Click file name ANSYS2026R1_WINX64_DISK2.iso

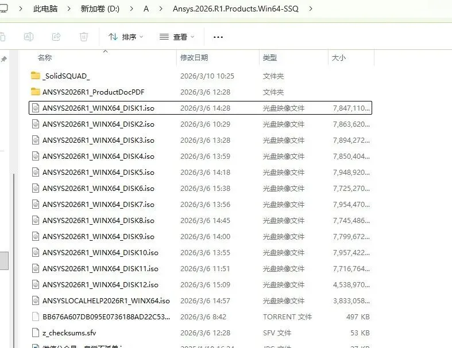[x=98, y=124]
